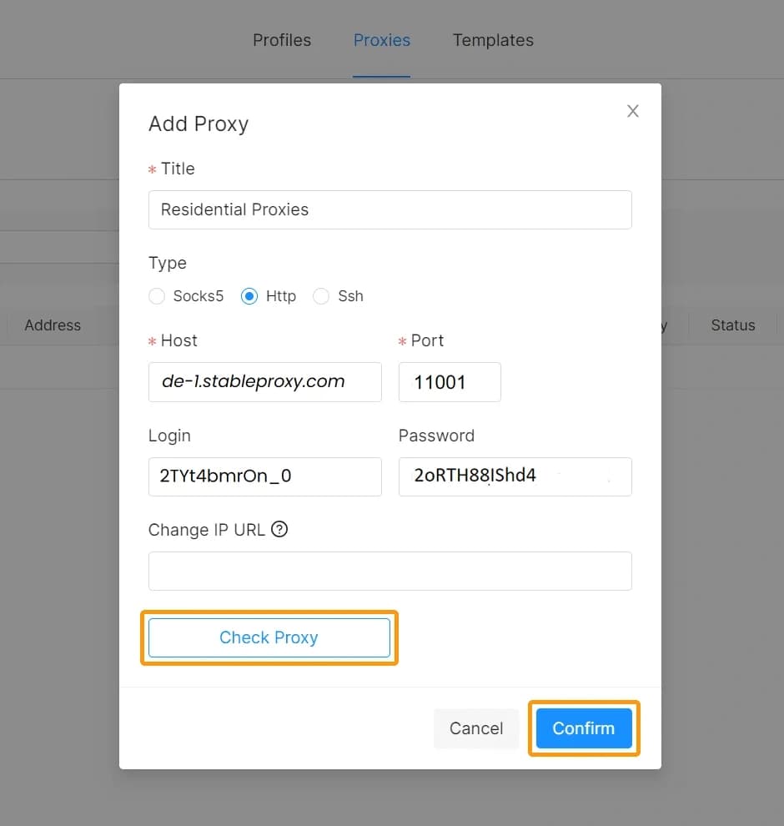Click inside the Password field
Screen dimensions: 784x826
coord(515,476)
